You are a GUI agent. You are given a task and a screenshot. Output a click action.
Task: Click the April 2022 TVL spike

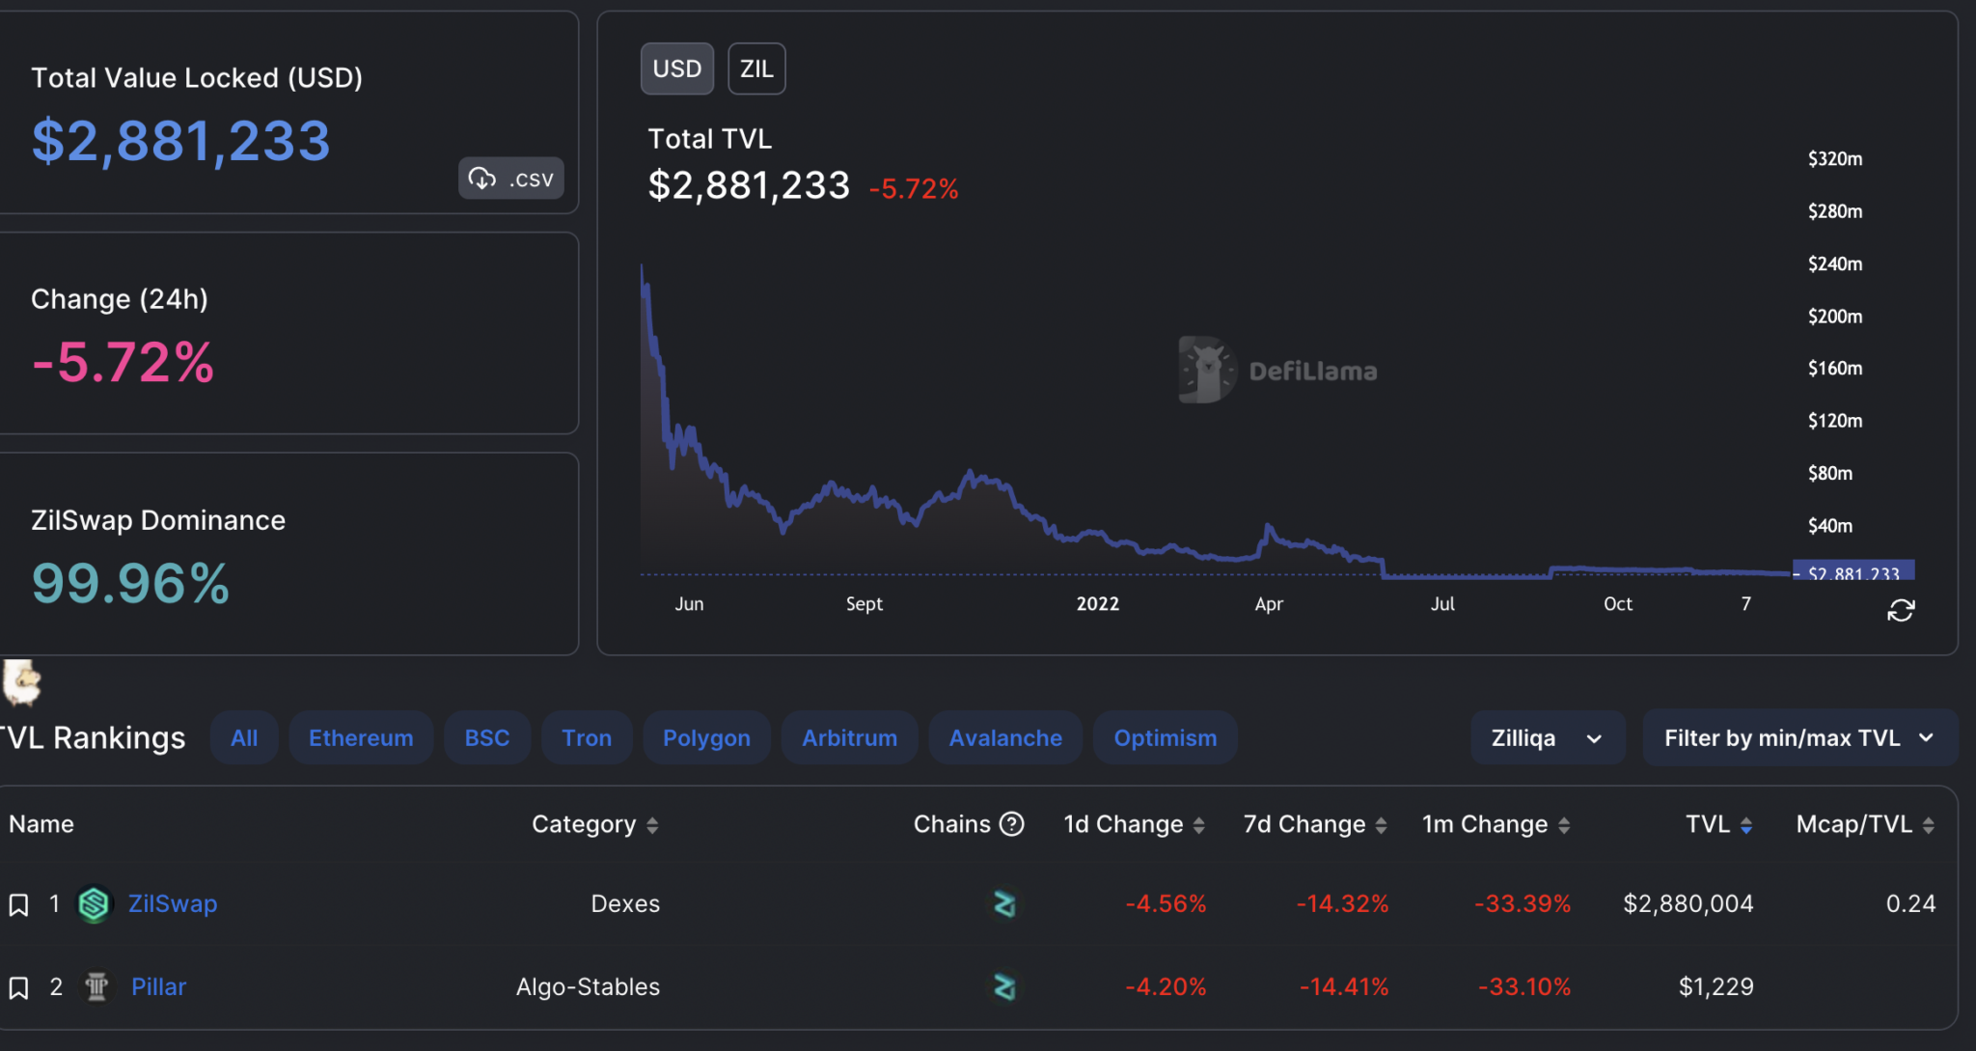tap(1268, 527)
